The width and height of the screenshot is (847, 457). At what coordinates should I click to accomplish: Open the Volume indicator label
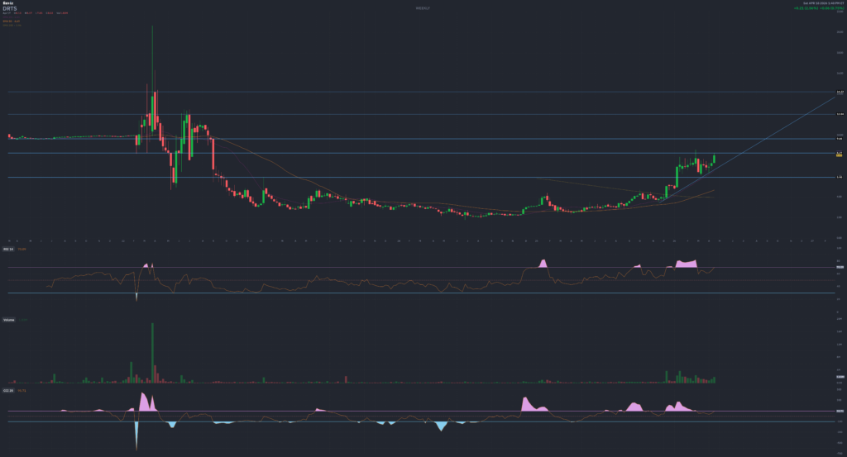tap(8, 320)
